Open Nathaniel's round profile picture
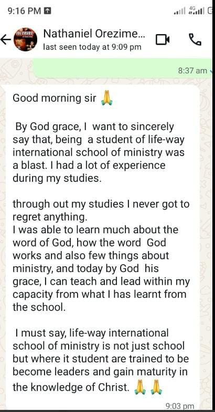This screenshot has width=215, height=412. (x=25, y=39)
